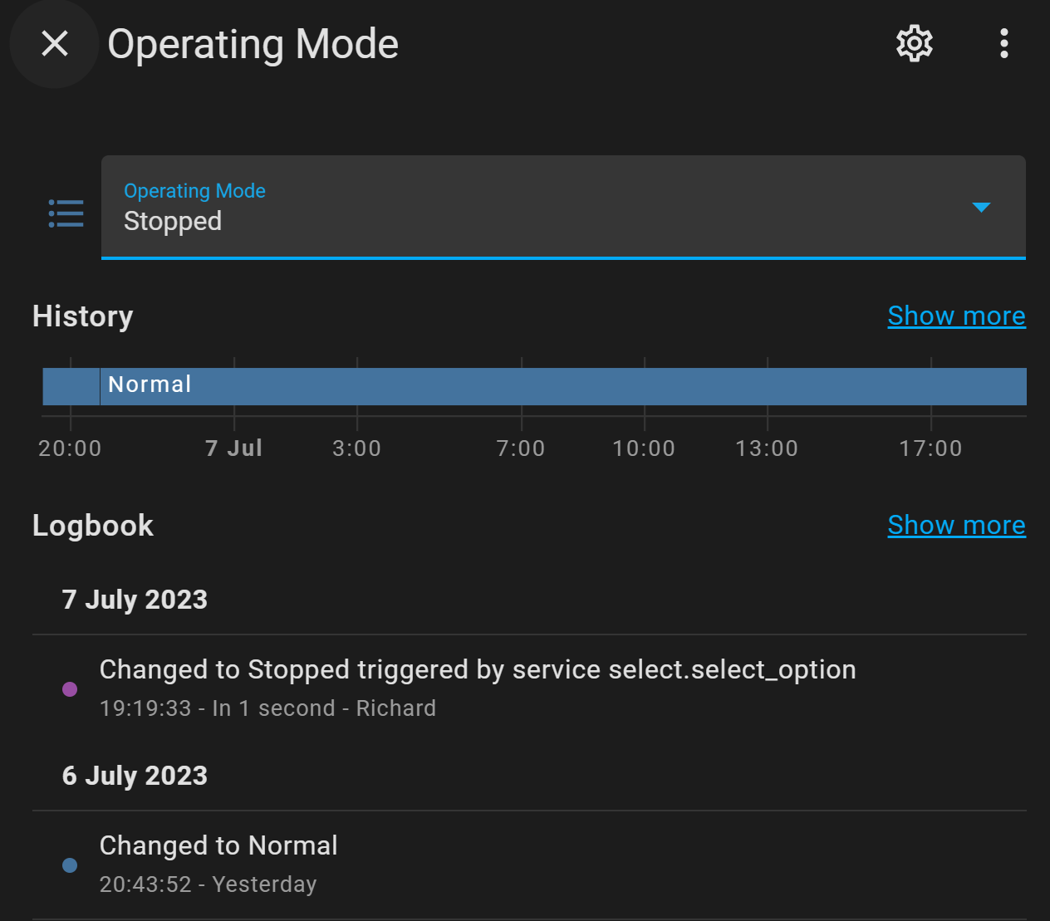This screenshot has width=1050, height=921.
Task: Click the purple state dot for Stopped entry
Action: (70, 688)
